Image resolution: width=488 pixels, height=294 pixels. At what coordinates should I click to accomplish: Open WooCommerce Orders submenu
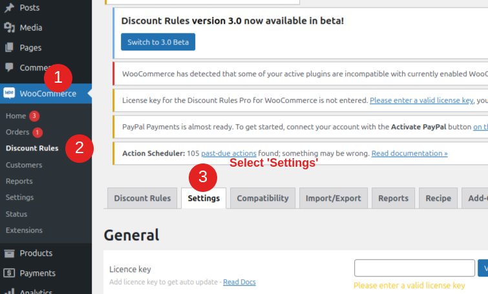(17, 132)
